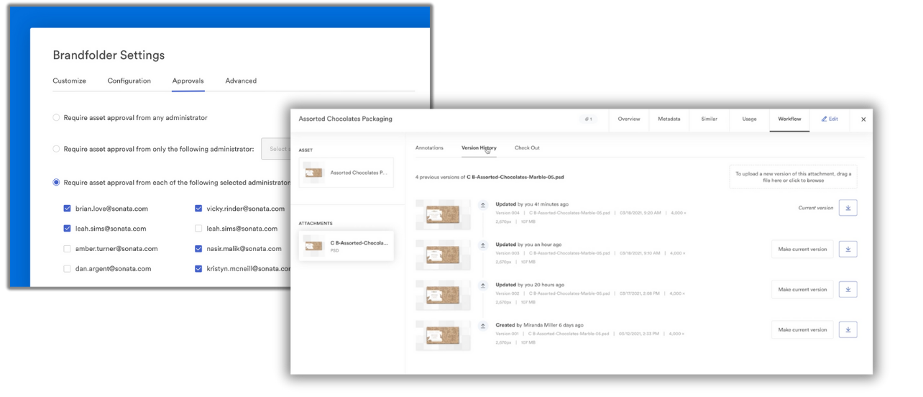Viewport: 923px width, 397px height.
Task: Click the 'Current version' label
Action: (816, 208)
